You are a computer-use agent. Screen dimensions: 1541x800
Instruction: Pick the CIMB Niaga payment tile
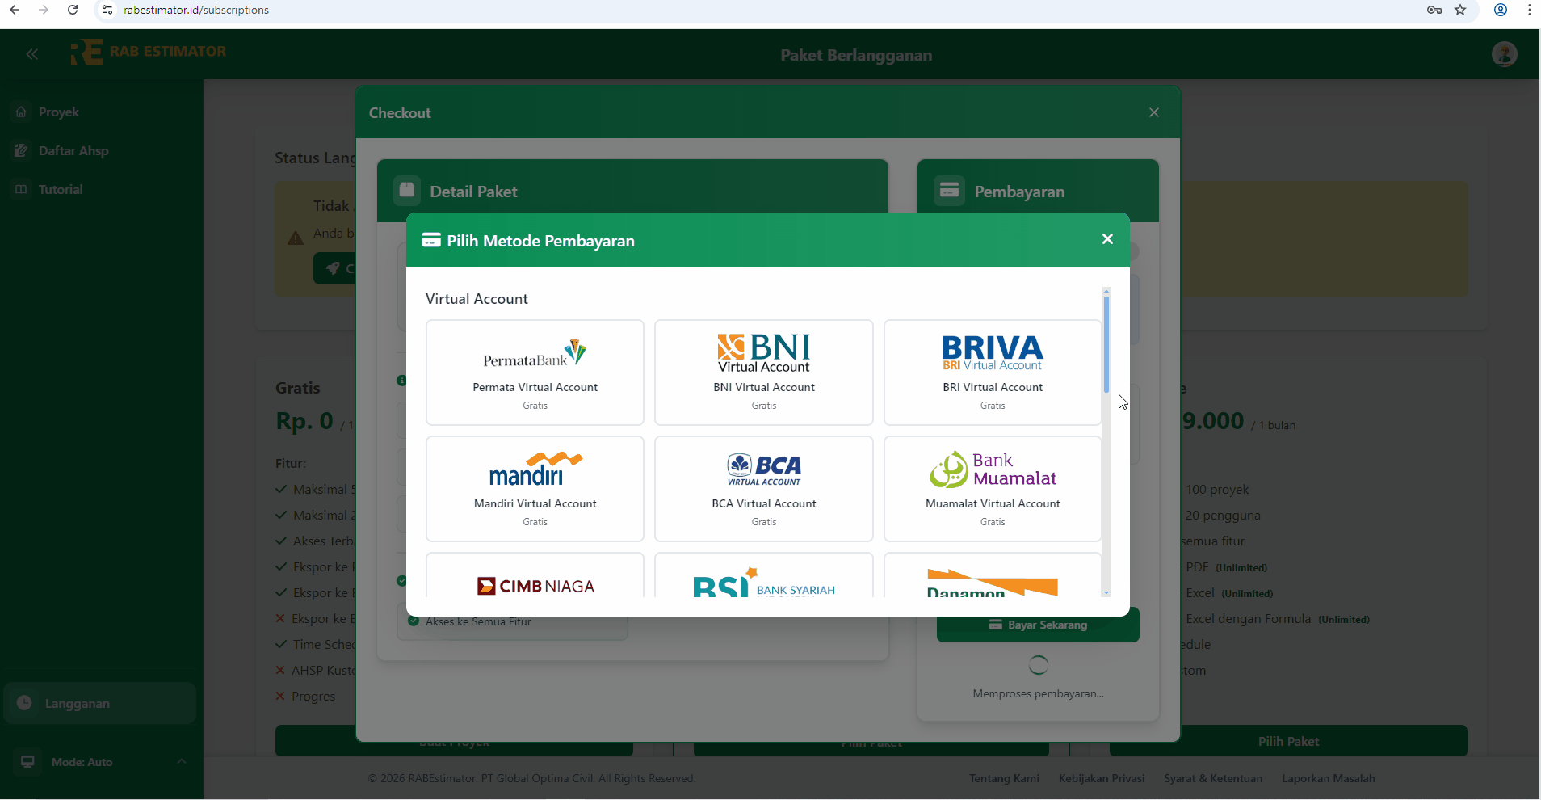coord(535,579)
